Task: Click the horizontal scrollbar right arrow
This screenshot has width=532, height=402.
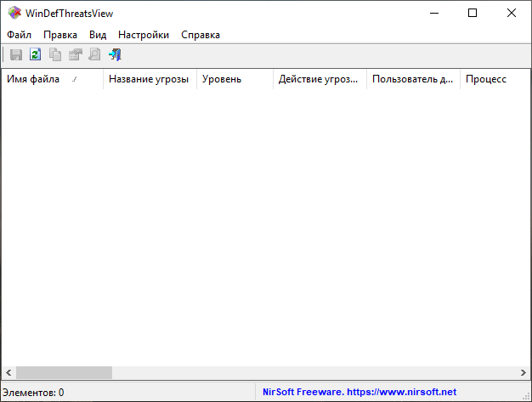Action: tap(524, 373)
